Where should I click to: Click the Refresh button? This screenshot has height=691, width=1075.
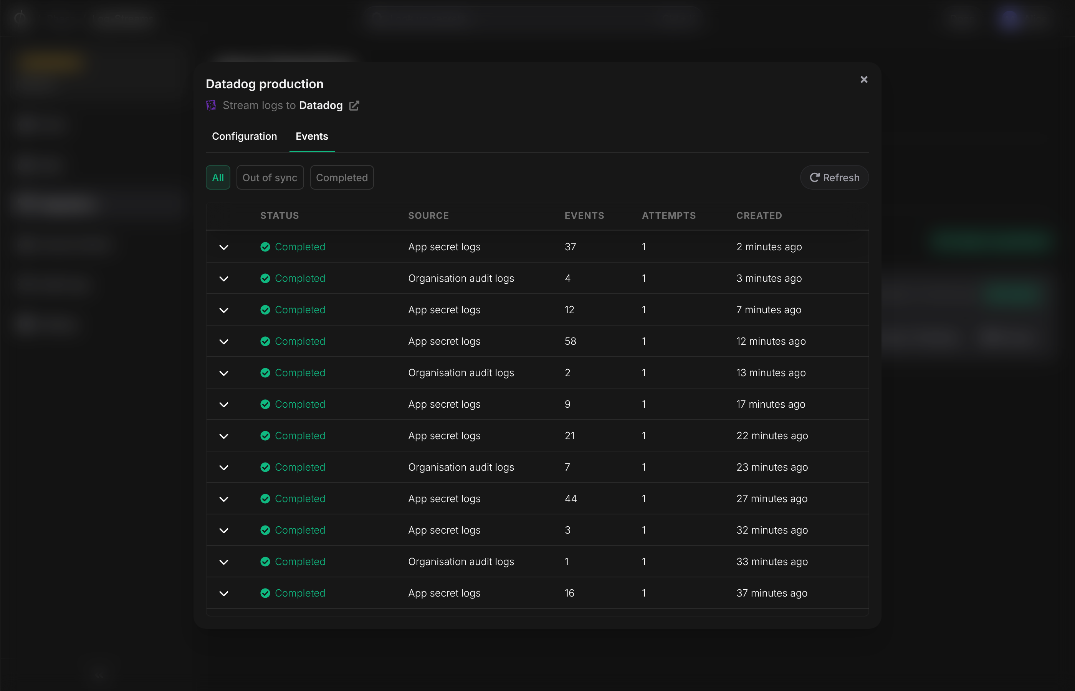click(x=835, y=178)
